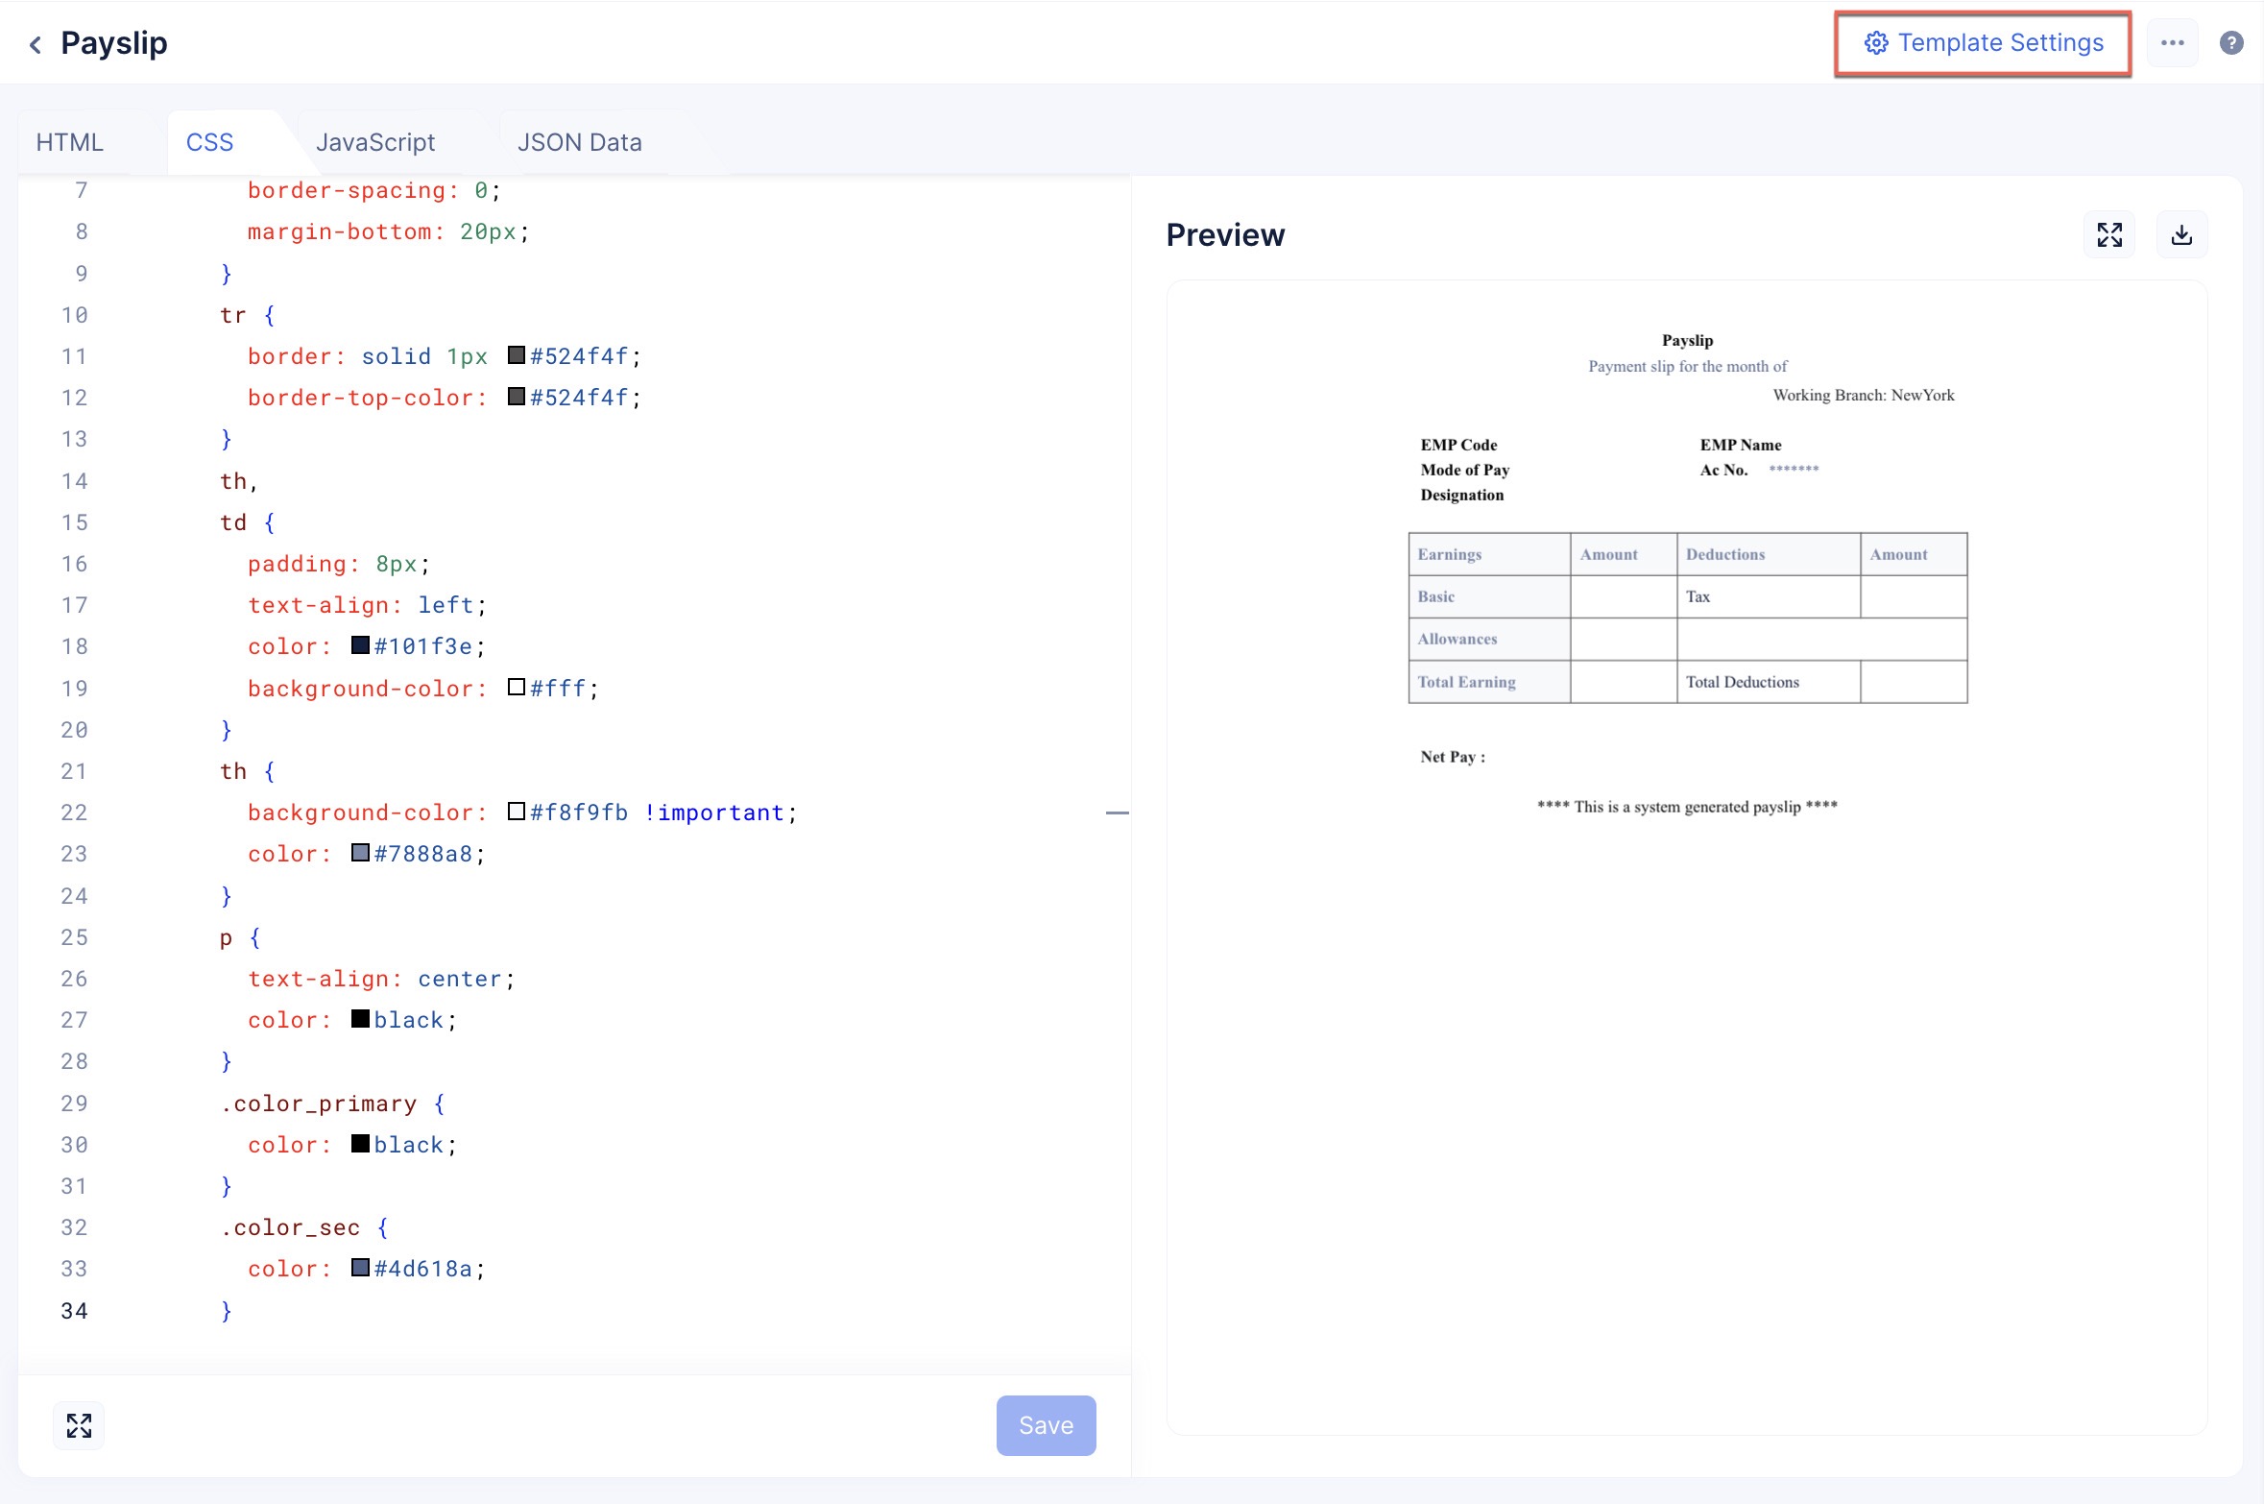The image size is (2264, 1504).
Task: Open the JavaScript tab
Action: (x=376, y=141)
